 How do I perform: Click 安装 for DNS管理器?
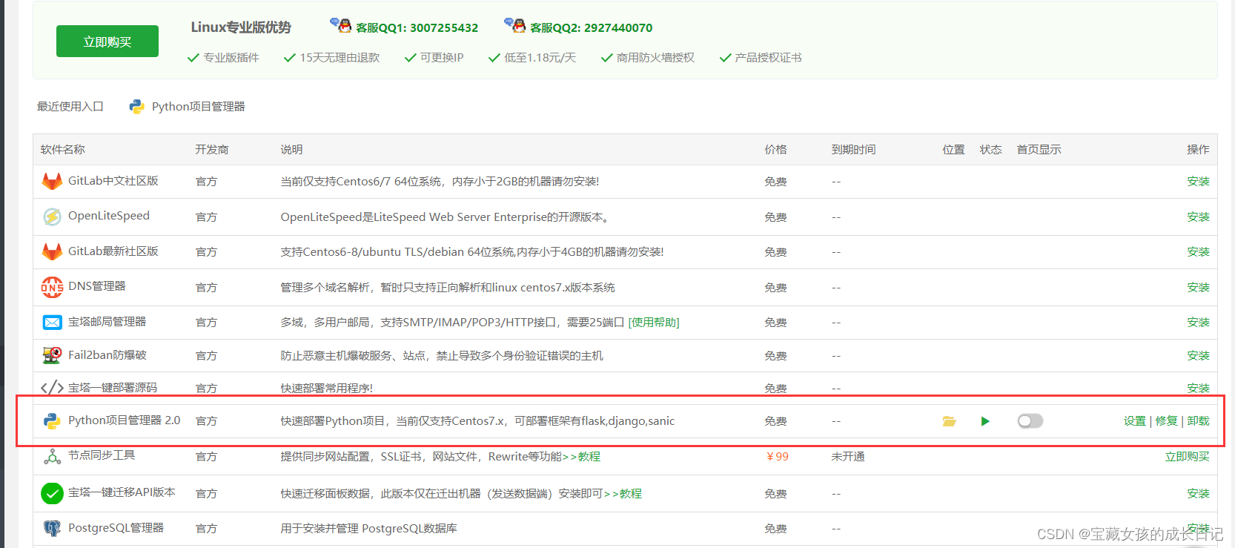tap(1198, 288)
